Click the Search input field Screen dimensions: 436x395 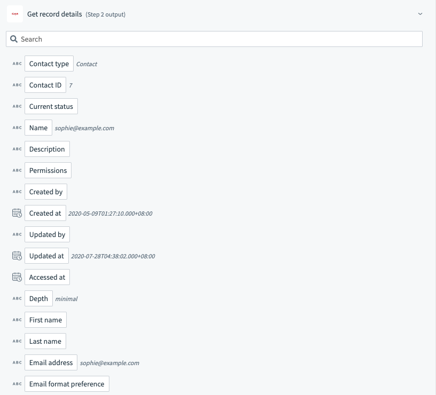(x=219, y=39)
